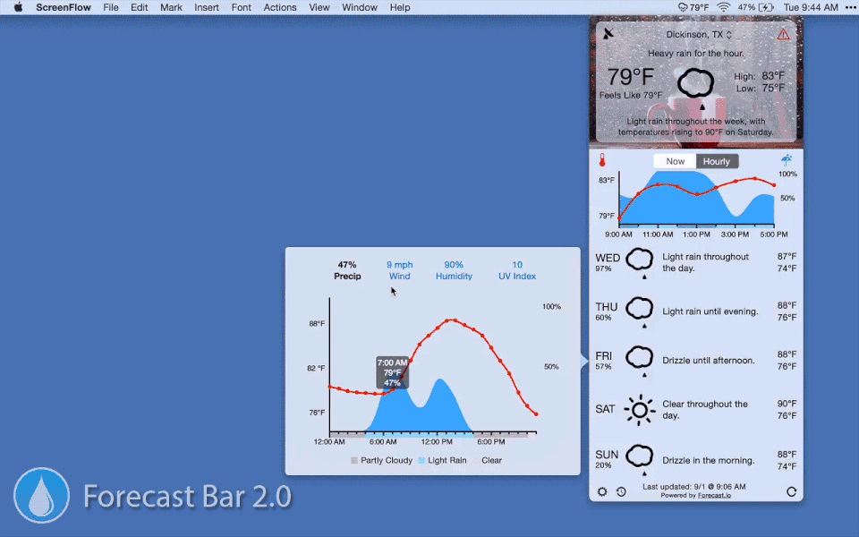Refresh the forecast with reload icon
Viewport: 859px width, 537px height.
click(792, 491)
